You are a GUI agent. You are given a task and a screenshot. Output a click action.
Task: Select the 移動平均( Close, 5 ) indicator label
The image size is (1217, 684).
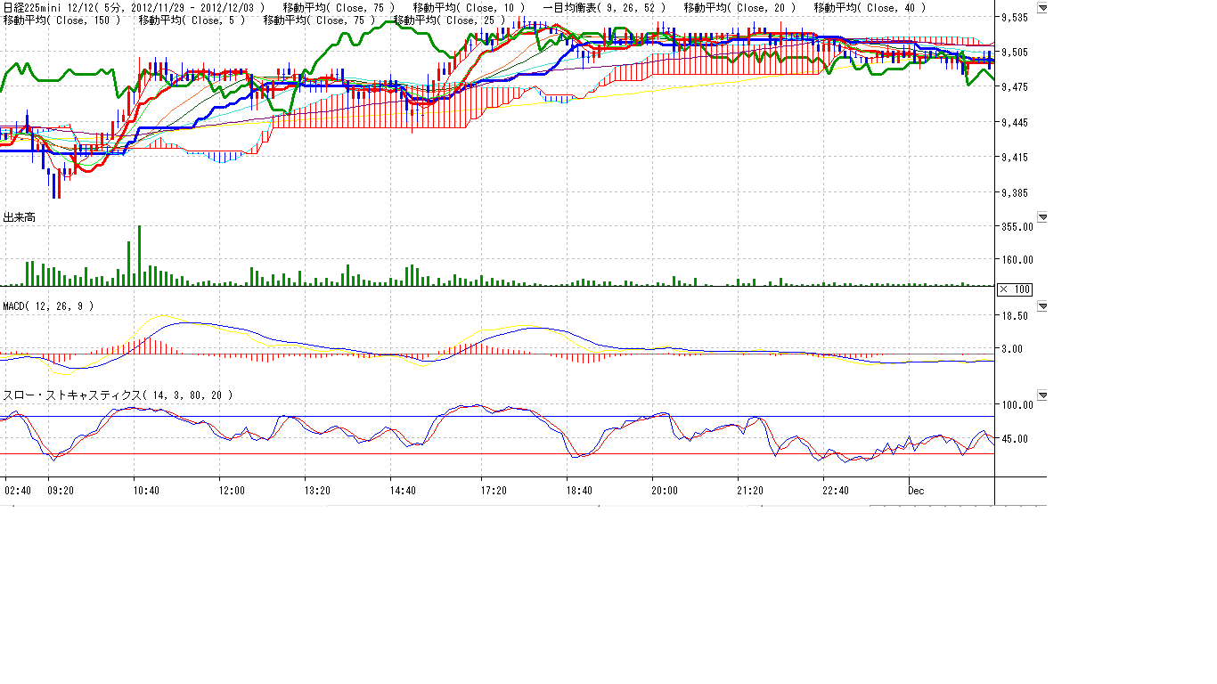click(x=190, y=20)
